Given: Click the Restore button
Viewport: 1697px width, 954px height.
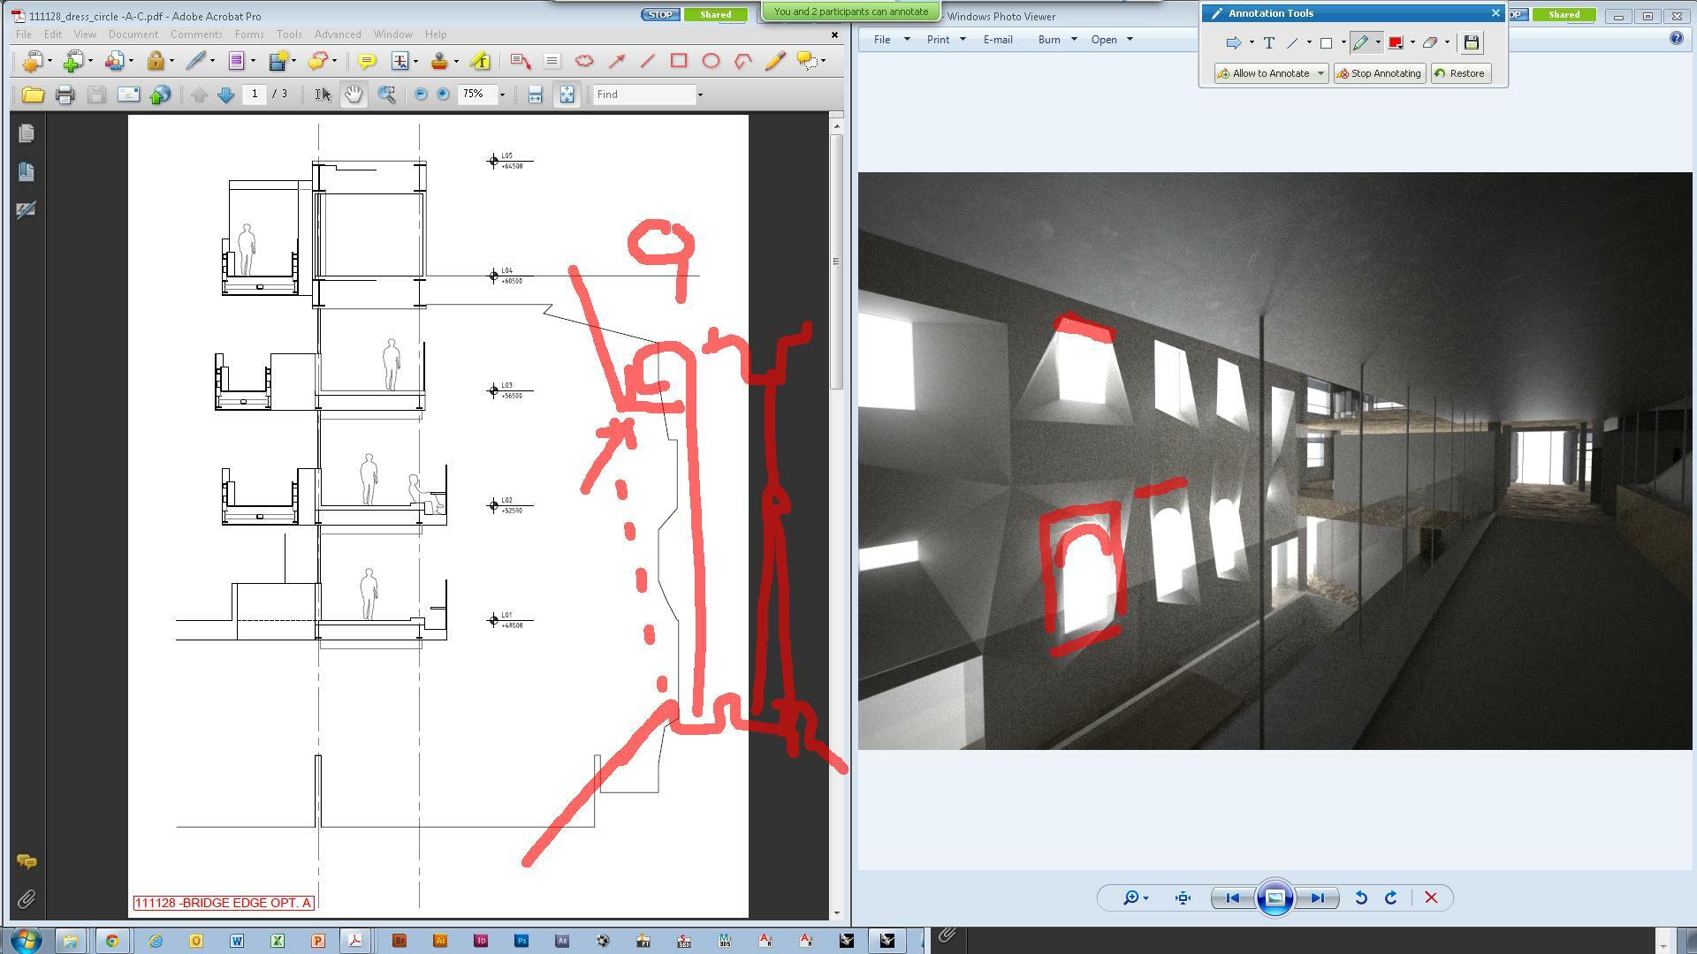Looking at the screenshot, I should (x=1460, y=73).
